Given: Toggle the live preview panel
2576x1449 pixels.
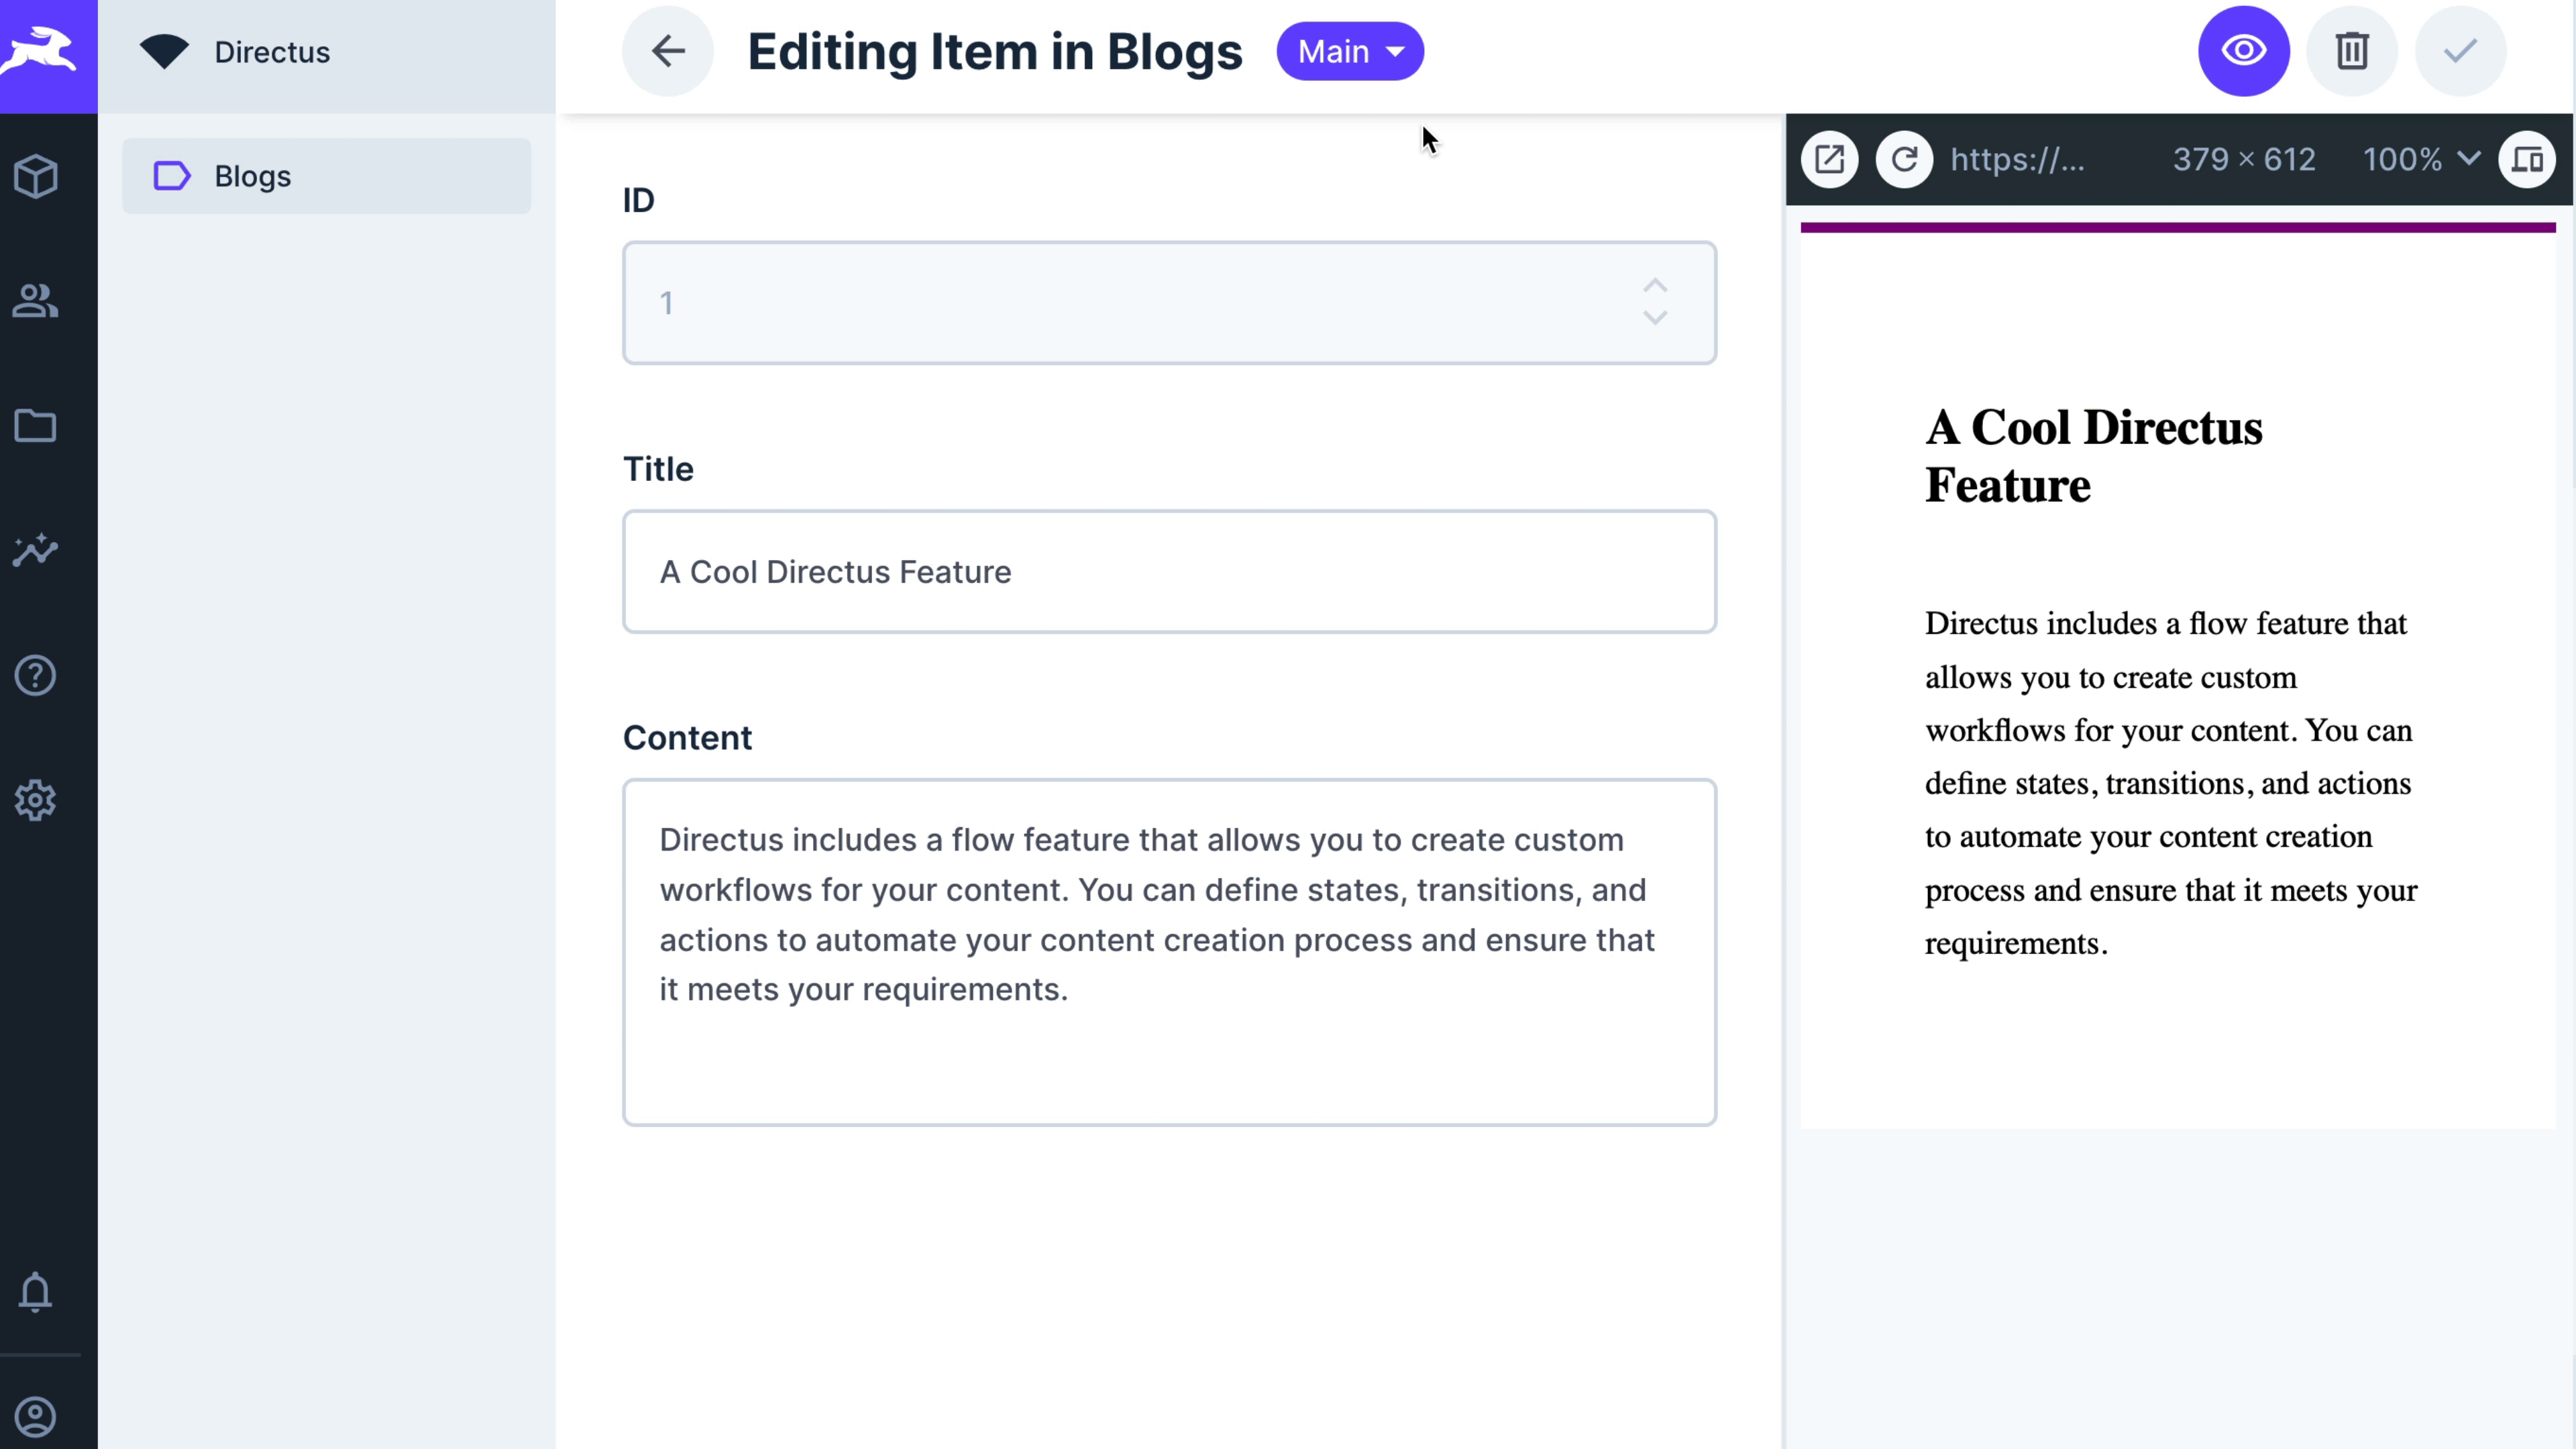Looking at the screenshot, I should point(2243,51).
